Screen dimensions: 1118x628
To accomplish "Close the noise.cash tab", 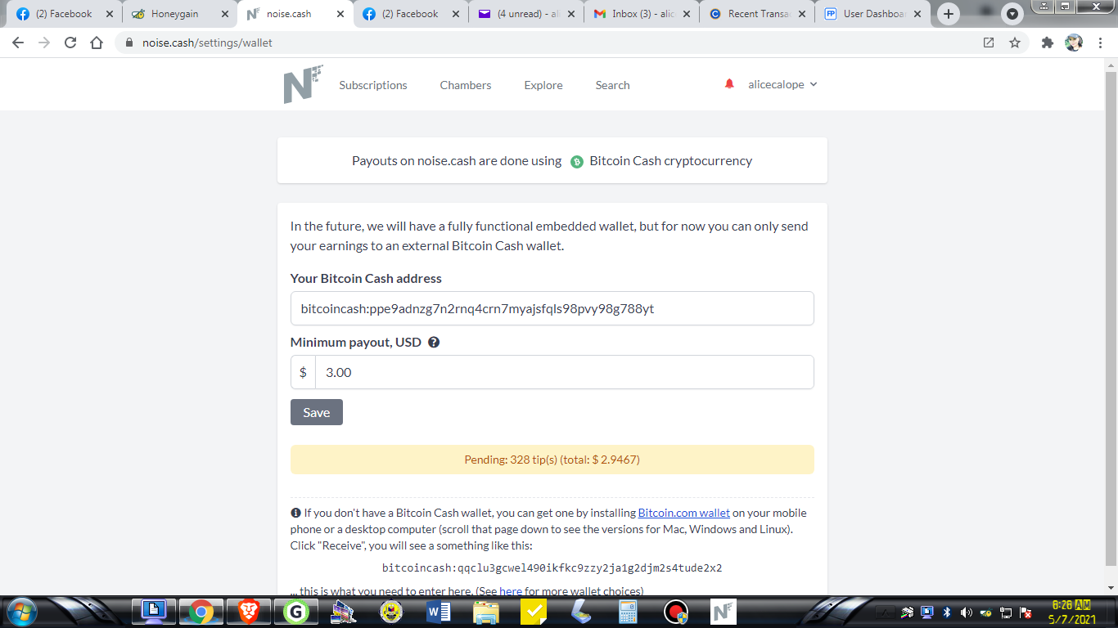I will point(340,14).
